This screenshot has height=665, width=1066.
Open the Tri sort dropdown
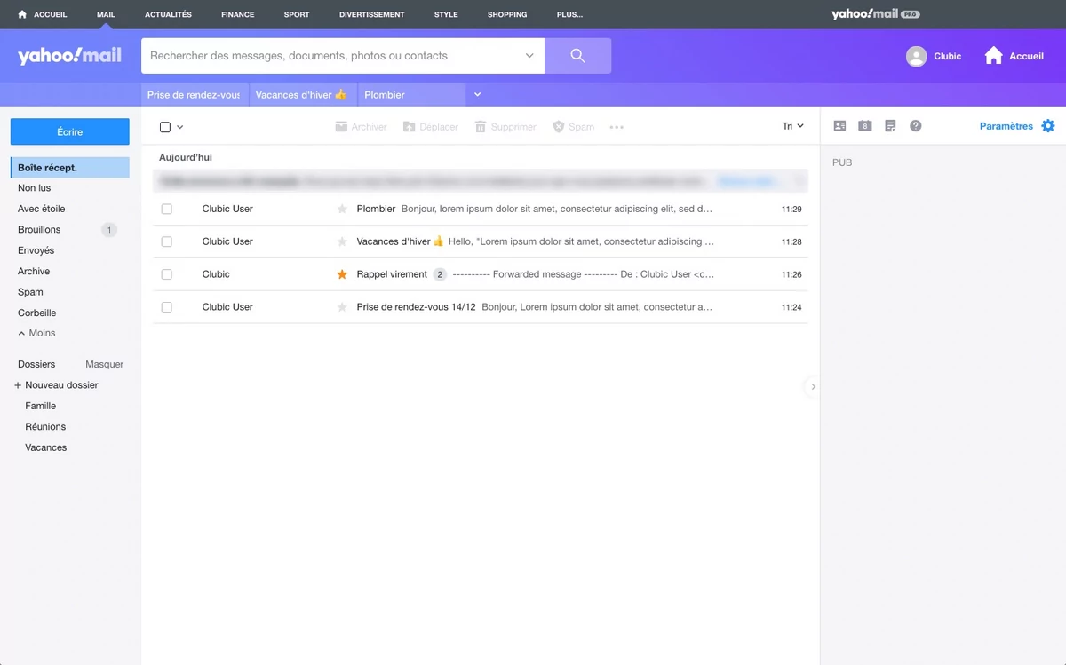(792, 126)
